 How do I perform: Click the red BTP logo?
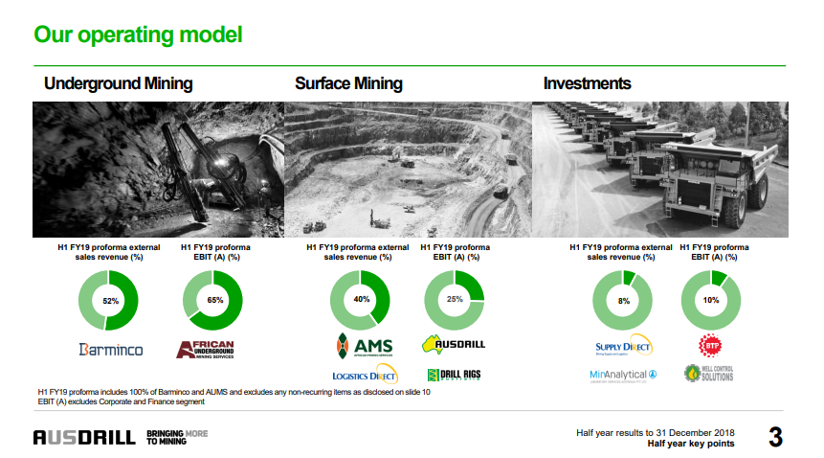[x=710, y=346]
